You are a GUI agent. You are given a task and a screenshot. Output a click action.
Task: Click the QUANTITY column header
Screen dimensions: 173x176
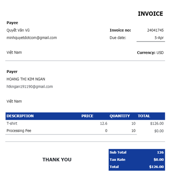[x=120, y=116]
